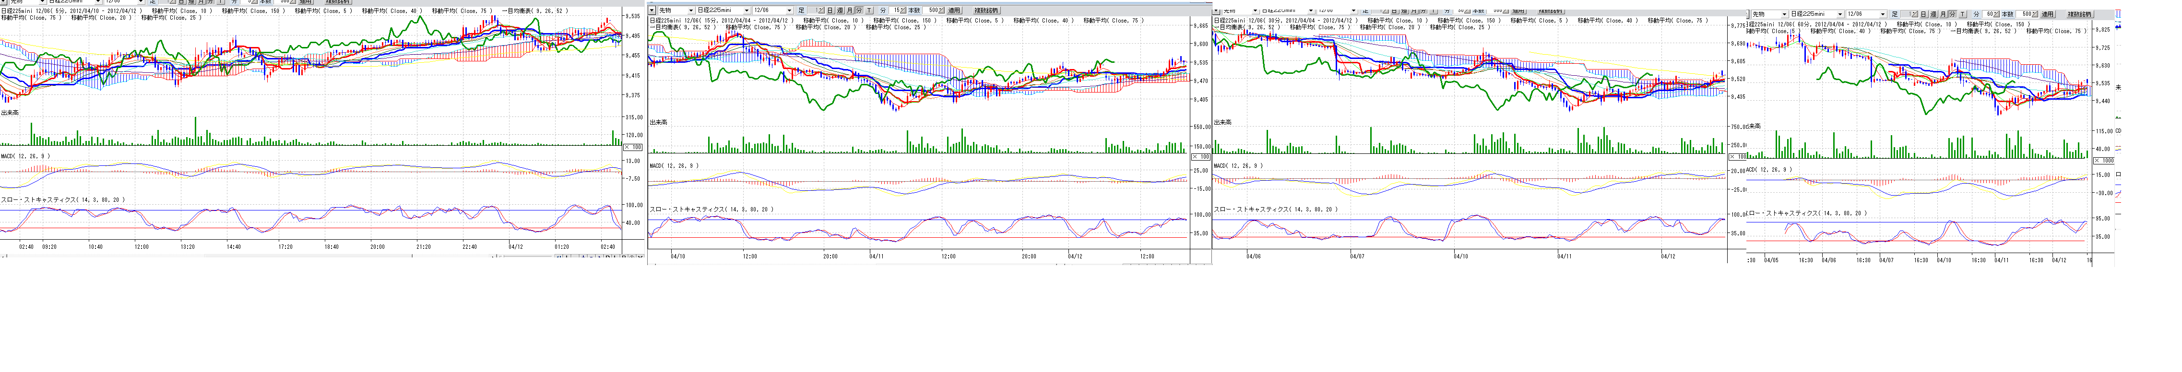The height and width of the screenshot is (372, 2182).
Task: Select 日 (daily) candles in the 15分 chart toolbar
Action: [x=830, y=10]
